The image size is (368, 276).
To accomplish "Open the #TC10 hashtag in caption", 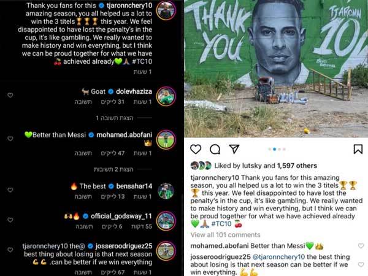I will point(221,224).
